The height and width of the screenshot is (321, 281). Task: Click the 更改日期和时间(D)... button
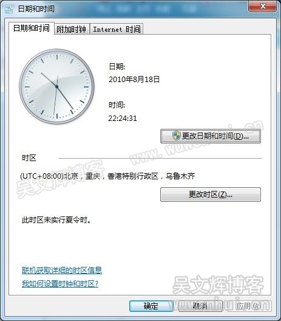click(x=211, y=136)
